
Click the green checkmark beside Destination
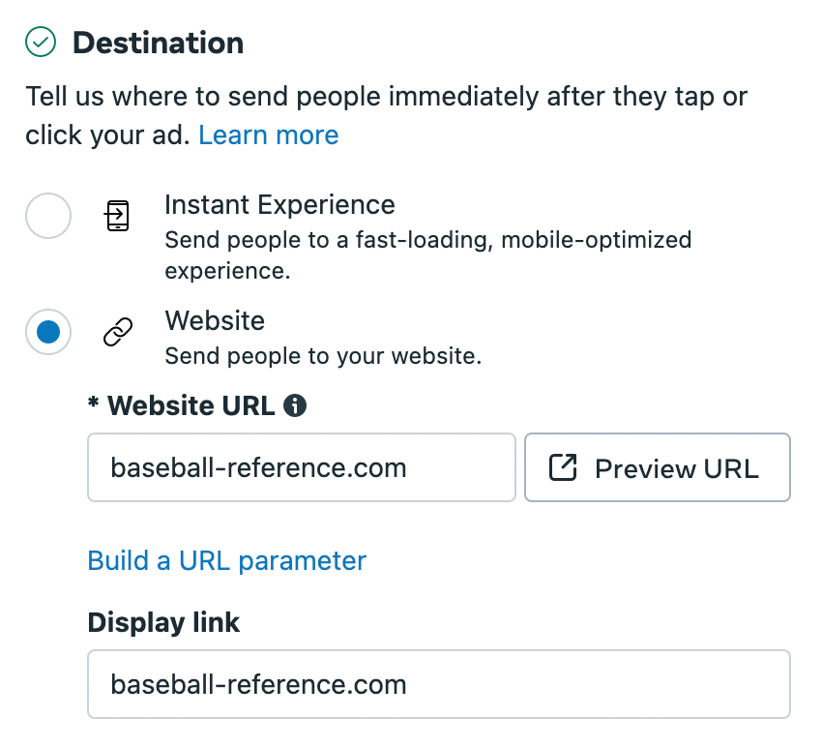pyautogui.click(x=41, y=43)
